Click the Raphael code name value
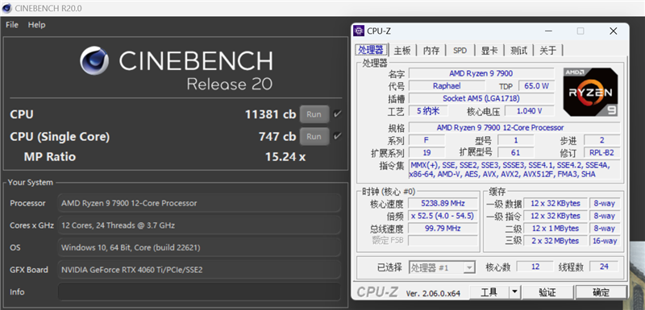This screenshot has width=645, height=310. [447, 86]
